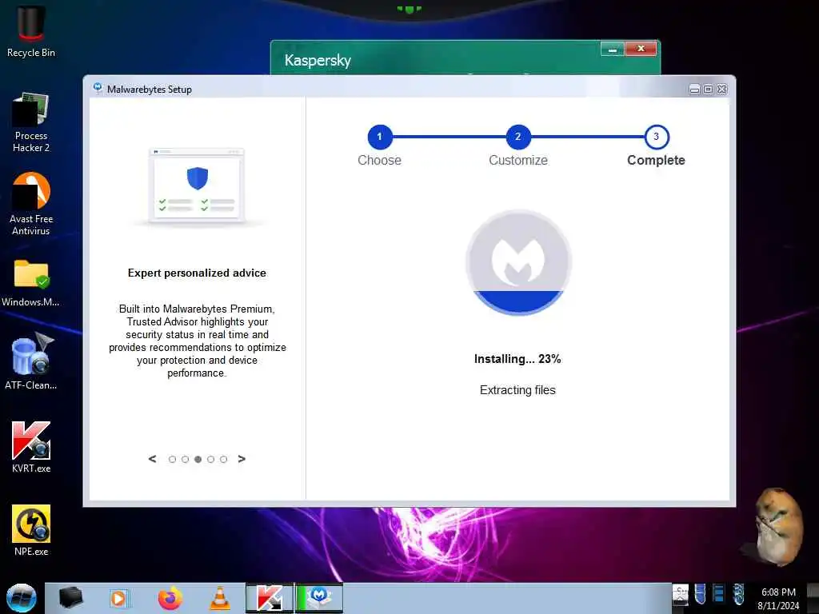Open VLC media player from taskbar
Image resolution: width=819 pixels, height=614 pixels.
click(220, 598)
